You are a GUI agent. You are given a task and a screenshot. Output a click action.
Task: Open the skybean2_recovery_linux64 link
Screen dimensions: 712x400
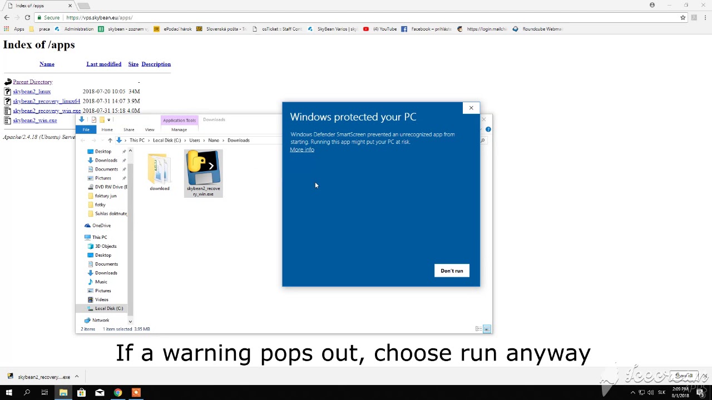tap(46, 101)
